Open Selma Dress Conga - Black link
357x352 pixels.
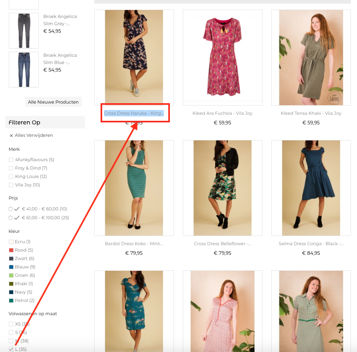[311, 244]
